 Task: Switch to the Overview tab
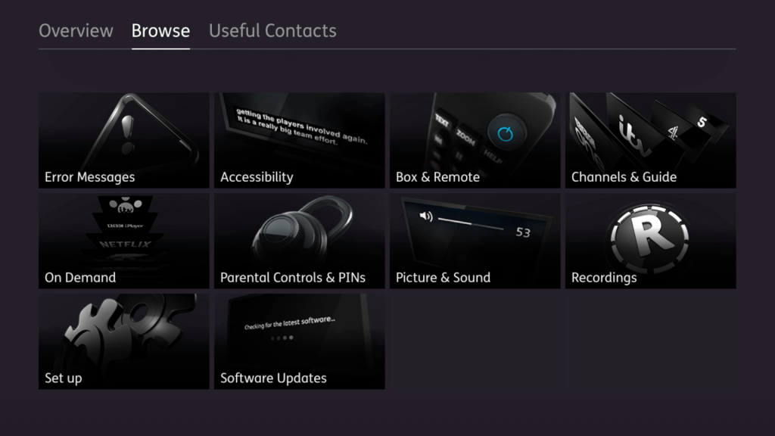[x=76, y=31]
